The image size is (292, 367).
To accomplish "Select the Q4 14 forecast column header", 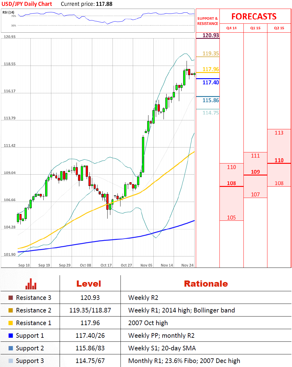I will 231,28.
